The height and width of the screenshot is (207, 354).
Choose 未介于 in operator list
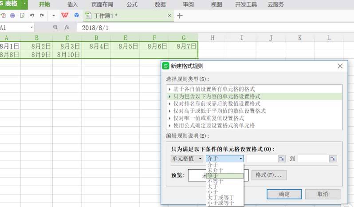click(225, 170)
